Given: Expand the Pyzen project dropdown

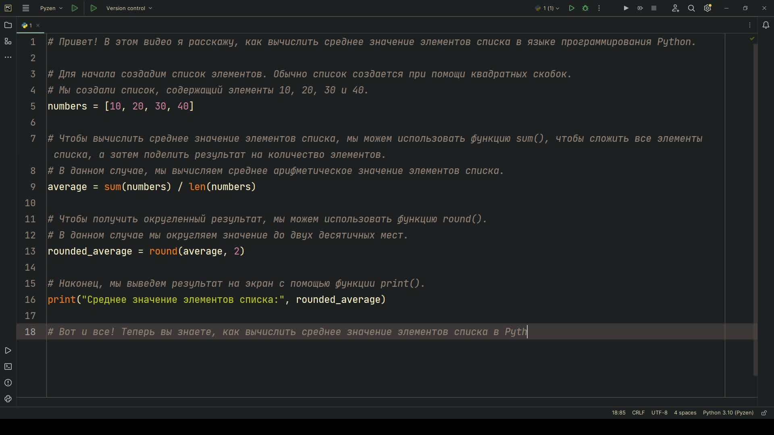Looking at the screenshot, I should [x=51, y=8].
